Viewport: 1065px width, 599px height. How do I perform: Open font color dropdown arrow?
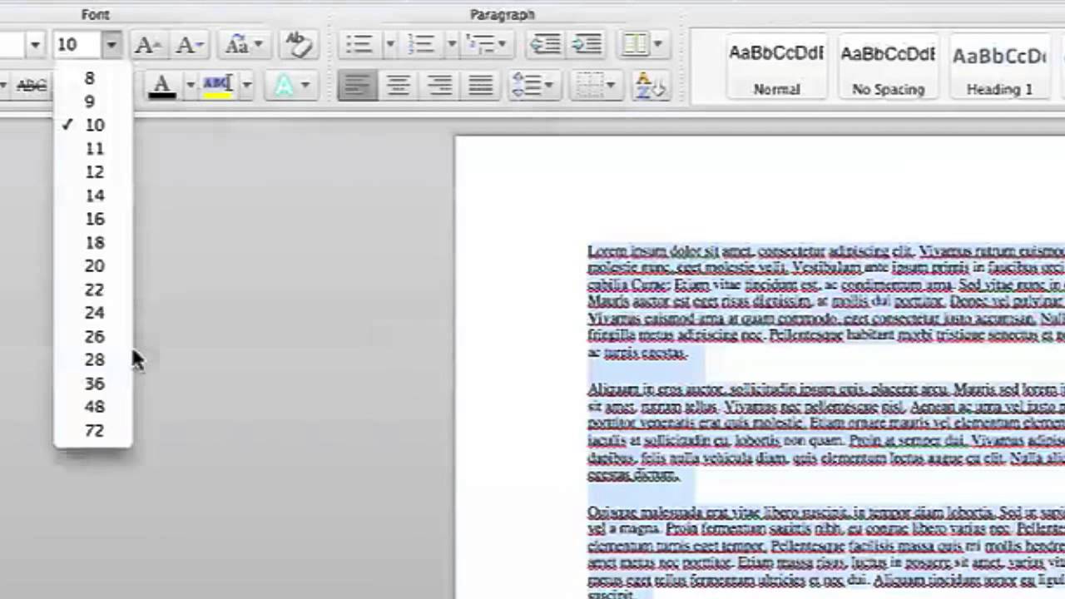pyautogui.click(x=190, y=85)
